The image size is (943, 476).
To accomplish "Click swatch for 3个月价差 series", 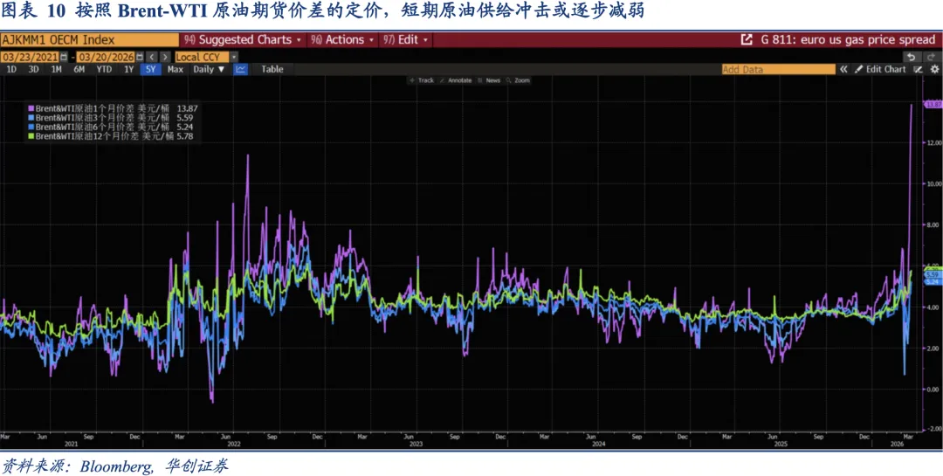I will pyautogui.click(x=31, y=118).
